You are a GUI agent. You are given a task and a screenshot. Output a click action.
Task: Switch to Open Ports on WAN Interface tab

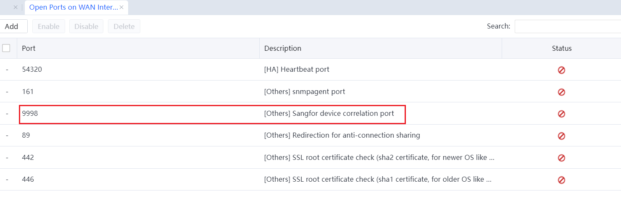coord(73,8)
